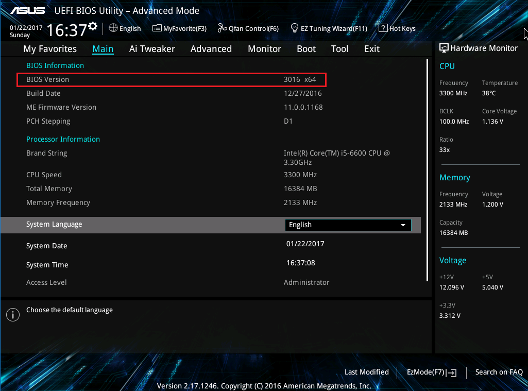The height and width of the screenshot is (391, 528).
Task: Click the PCH Stepping value D1
Action: click(288, 121)
